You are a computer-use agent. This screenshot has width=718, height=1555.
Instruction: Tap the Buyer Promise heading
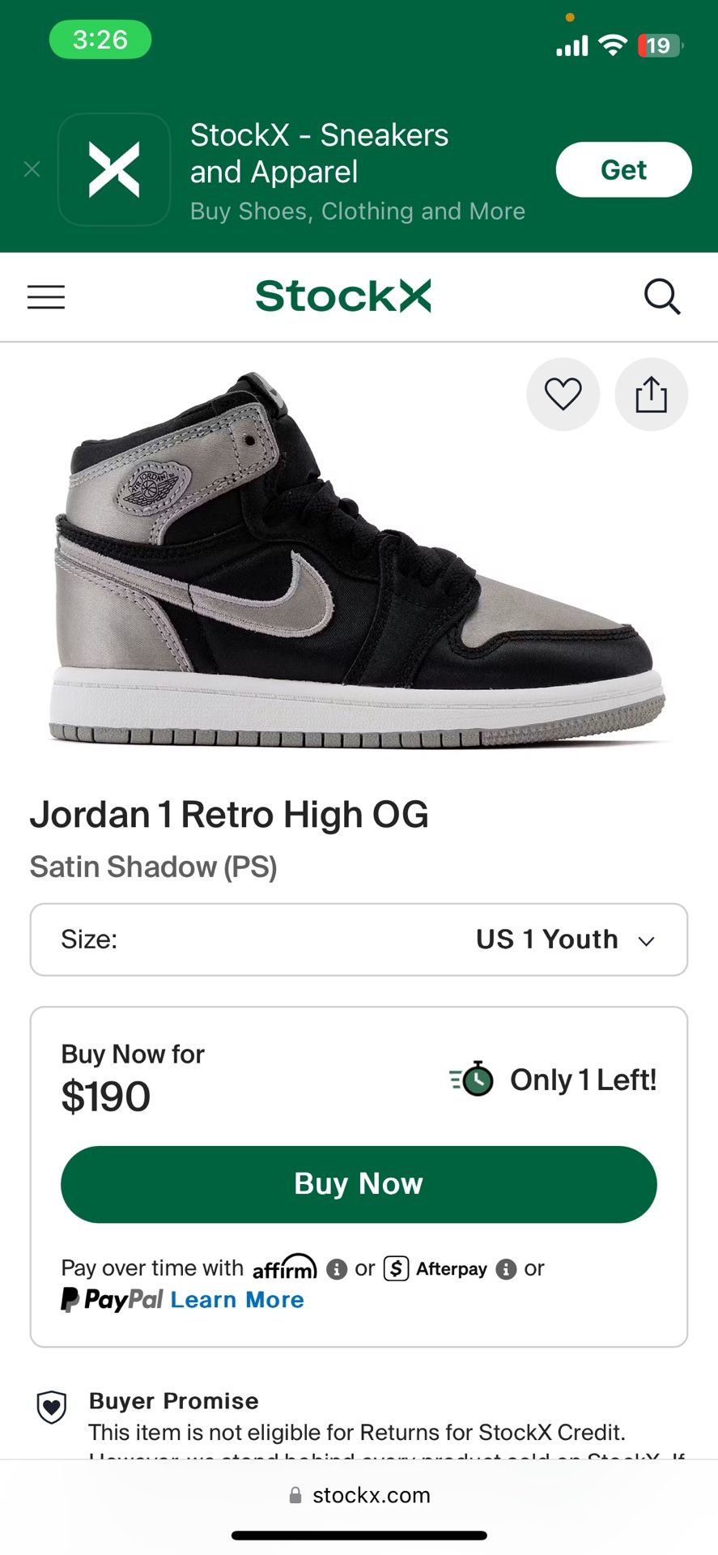(x=174, y=1401)
